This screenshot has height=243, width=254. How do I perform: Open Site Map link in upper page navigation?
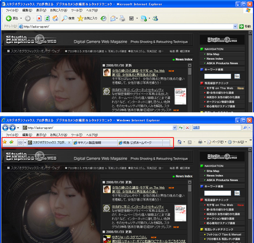pyautogui.click(x=213, y=54)
